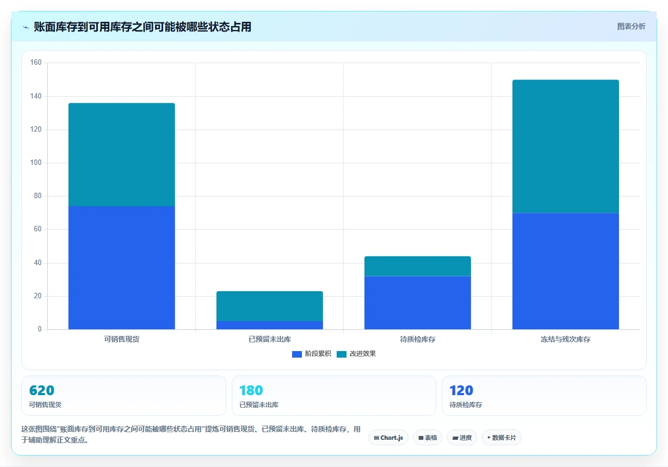This screenshot has height=467, width=668.
Task: Click the teal segment of the 待质检库存 bar
Action: click(418, 266)
